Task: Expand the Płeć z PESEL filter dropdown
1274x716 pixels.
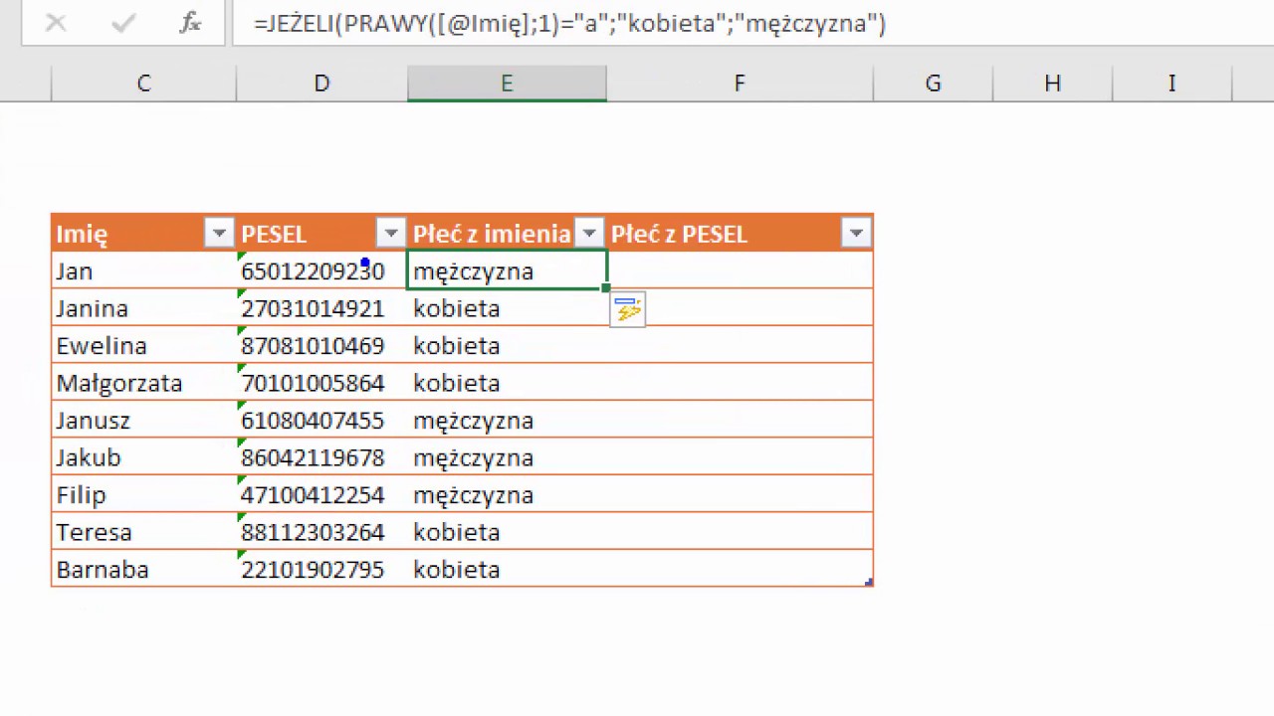Action: pos(856,234)
